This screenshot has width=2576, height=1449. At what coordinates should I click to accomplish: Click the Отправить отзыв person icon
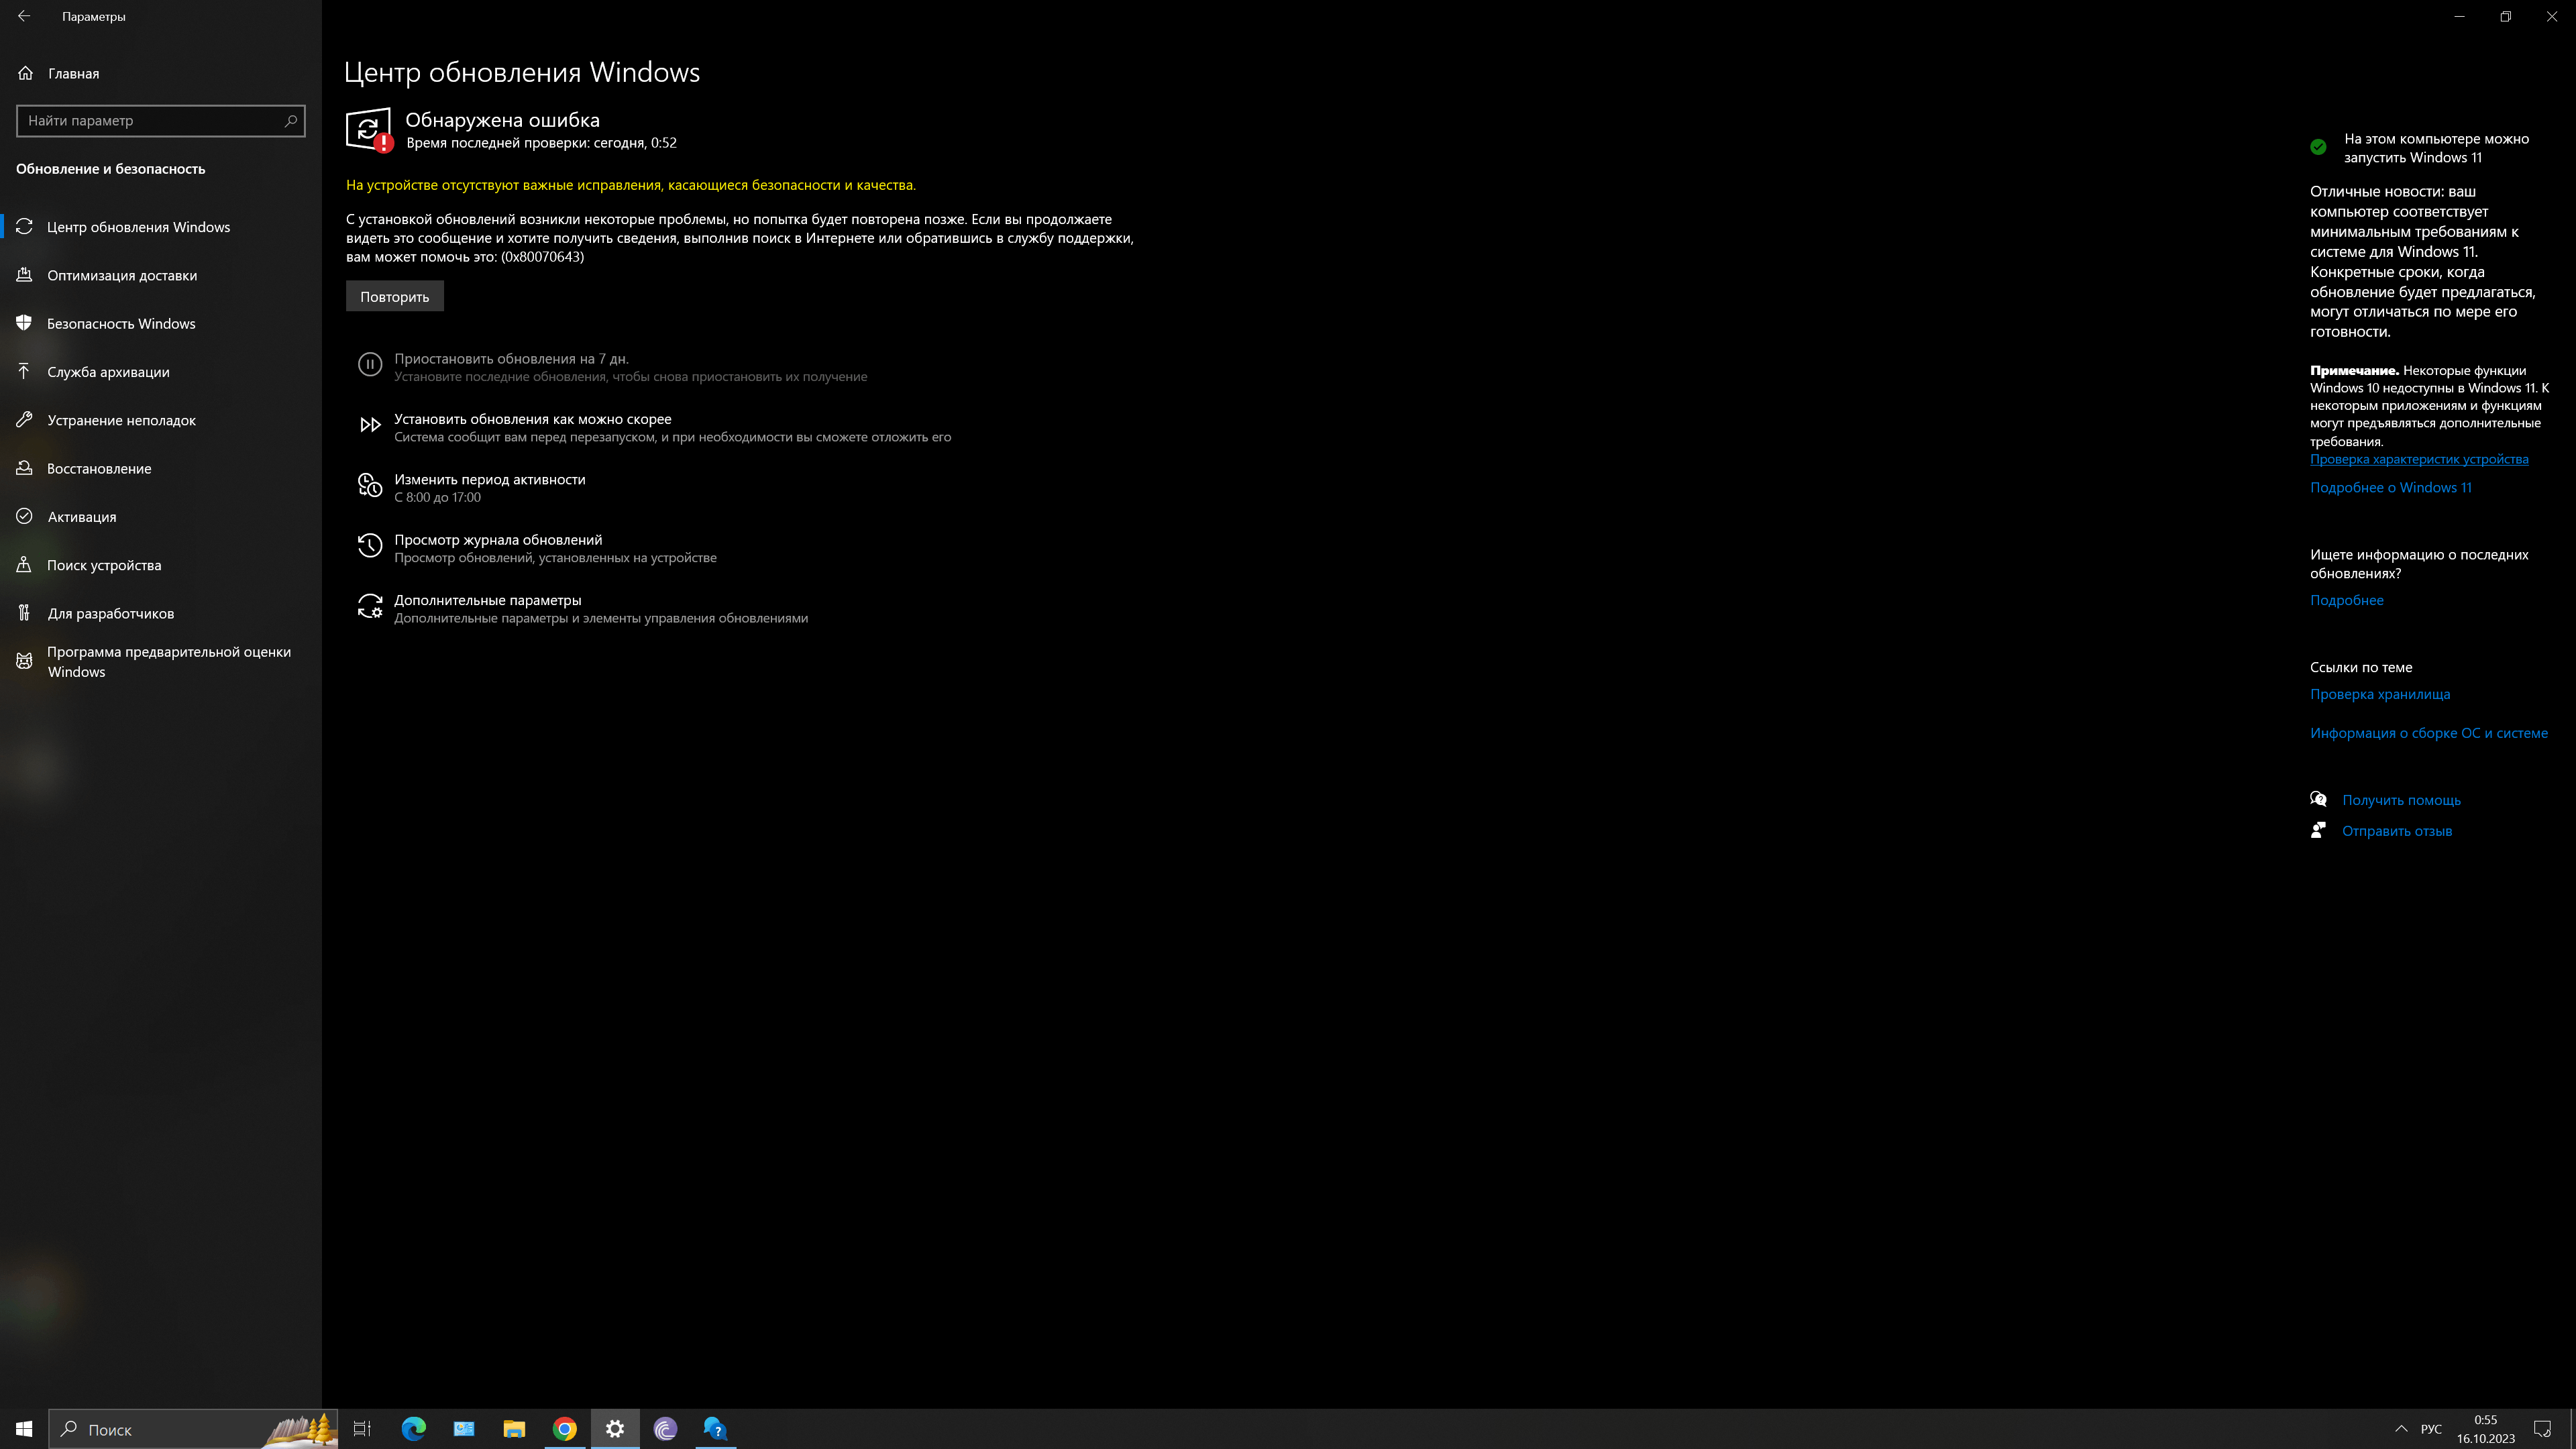pos(2319,830)
